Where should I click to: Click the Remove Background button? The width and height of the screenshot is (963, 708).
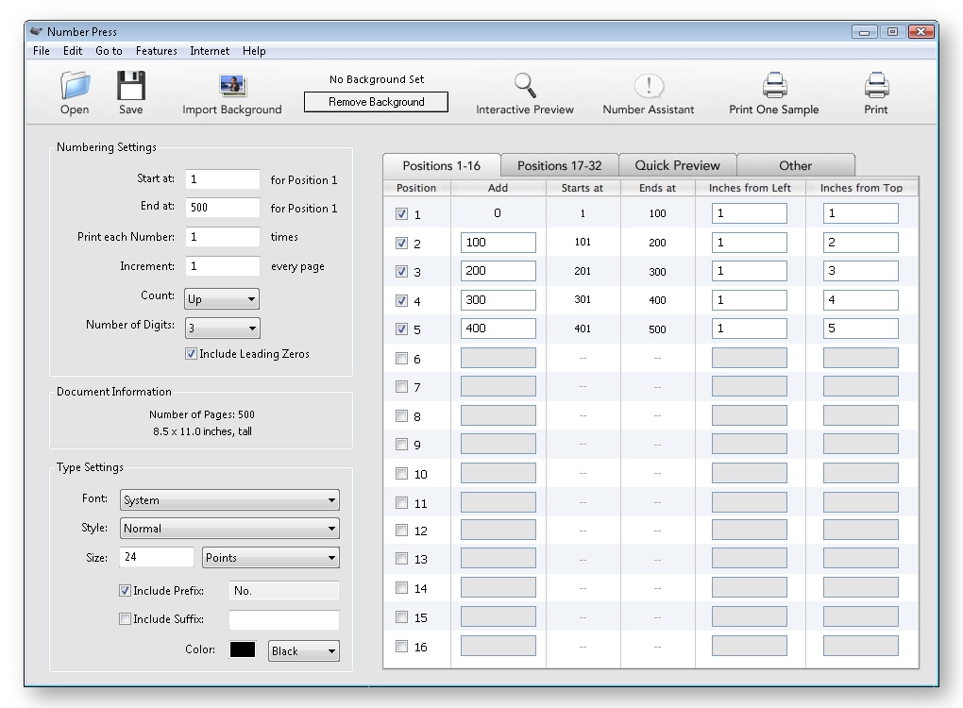pyautogui.click(x=375, y=101)
